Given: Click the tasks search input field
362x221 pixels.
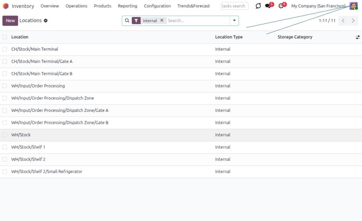Looking at the screenshot, I should pos(234,6).
